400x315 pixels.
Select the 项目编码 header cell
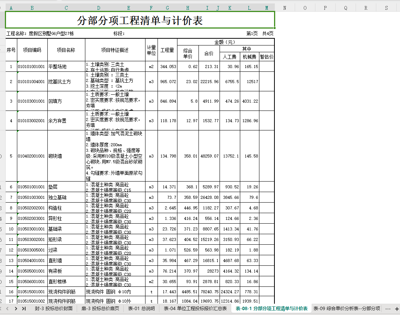click(32, 50)
